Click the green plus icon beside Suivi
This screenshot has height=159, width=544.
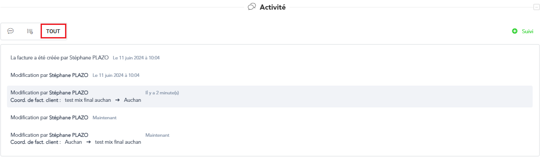(x=515, y=31)
